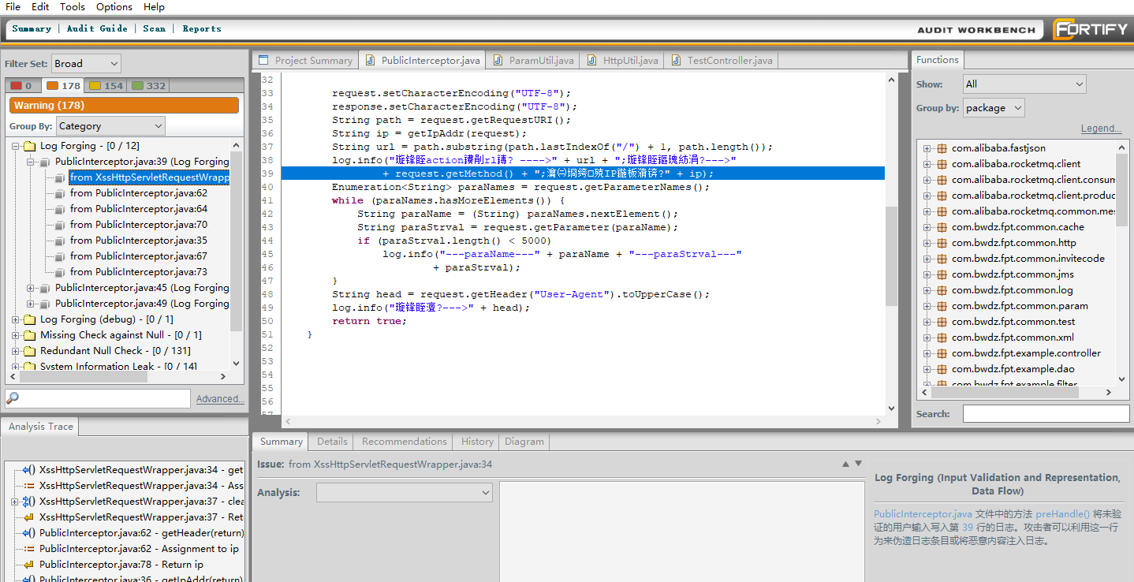The height and width of the screenshot is (582, 1134).
Task: Select from PublicInterceptor.java:67 item
Action: (139, 256)
